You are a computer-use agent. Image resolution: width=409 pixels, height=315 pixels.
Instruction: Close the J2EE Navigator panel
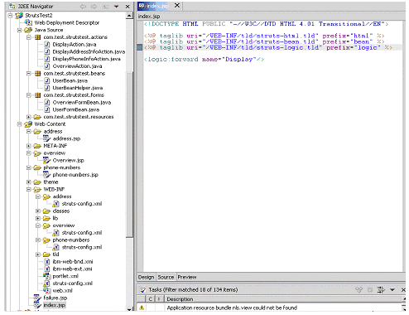point(128,7)
